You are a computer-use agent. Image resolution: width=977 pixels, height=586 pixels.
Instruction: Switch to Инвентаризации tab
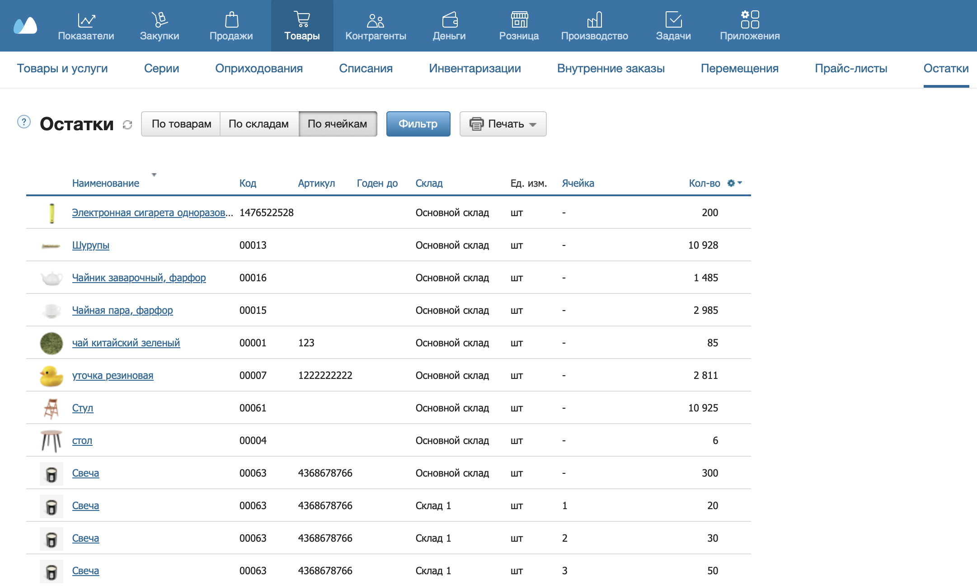475,68
